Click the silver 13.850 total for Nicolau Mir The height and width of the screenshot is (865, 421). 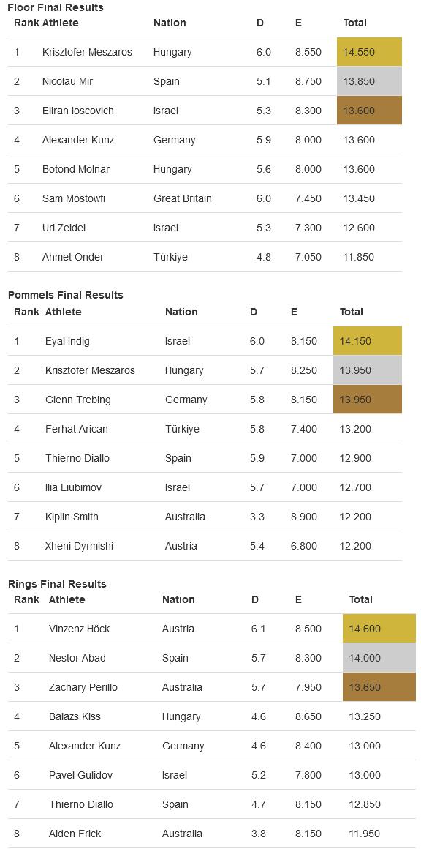pyautogui.click(x=369, y=81)
